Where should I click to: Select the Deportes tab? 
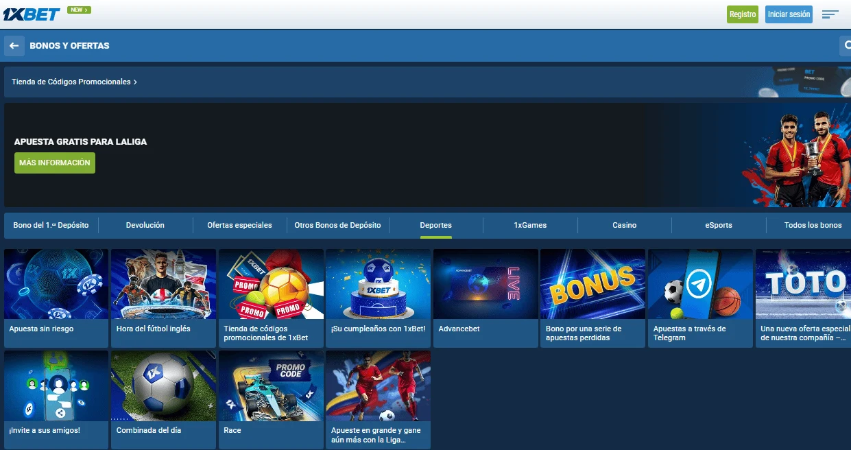(436, 225)
